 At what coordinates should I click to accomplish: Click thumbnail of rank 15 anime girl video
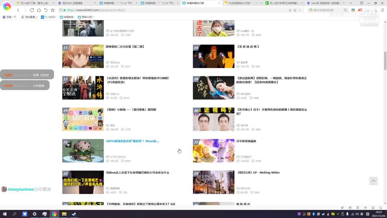click(83, 56)
